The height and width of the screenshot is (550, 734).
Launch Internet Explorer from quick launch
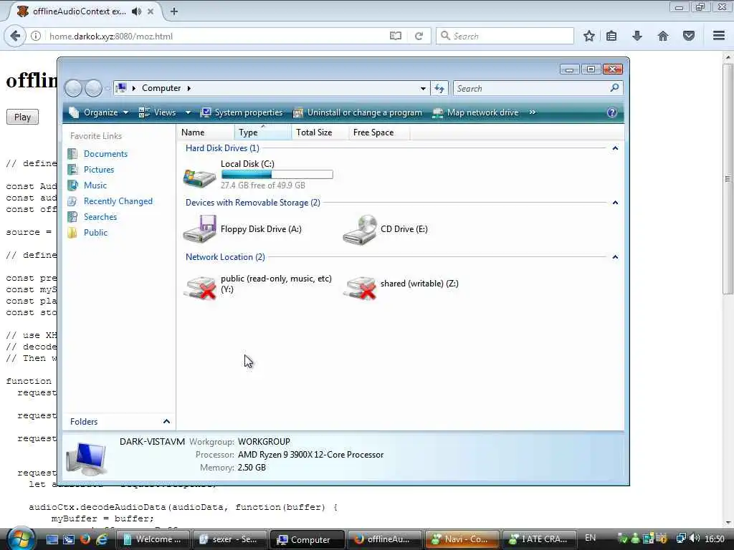(x=101, y=539)
